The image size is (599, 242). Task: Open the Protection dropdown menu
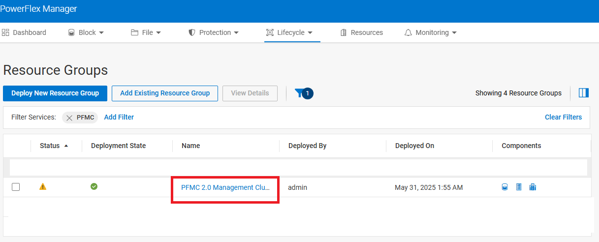tap(214, 32)
